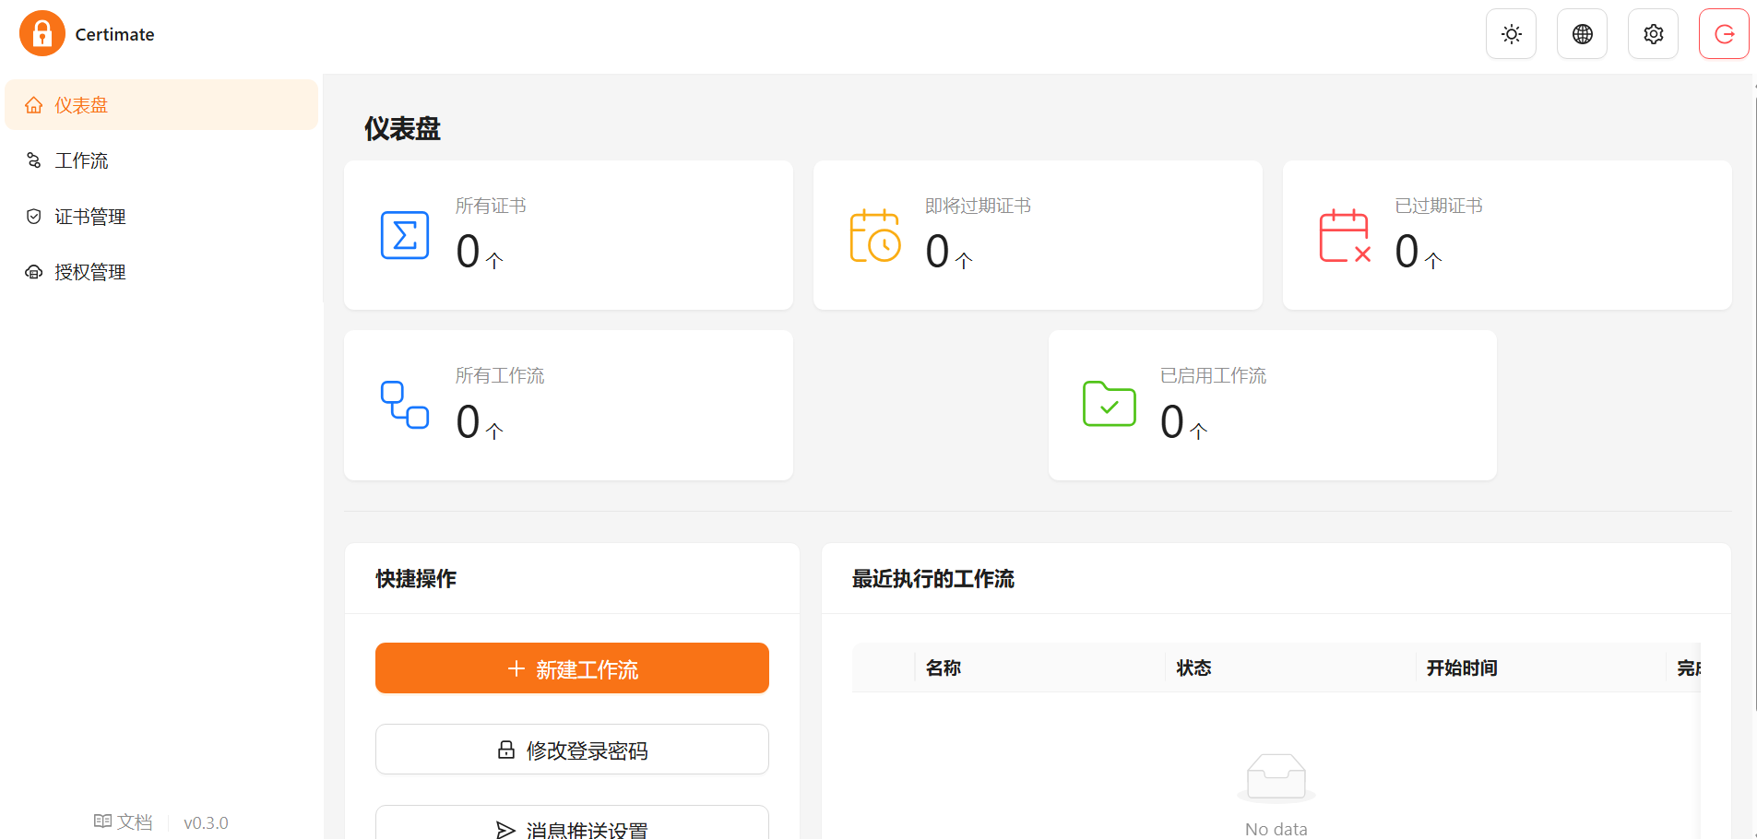1757x839 pixels.
Task: Click the red calendar 已过期证书 icon
Action: point(1344,235)
